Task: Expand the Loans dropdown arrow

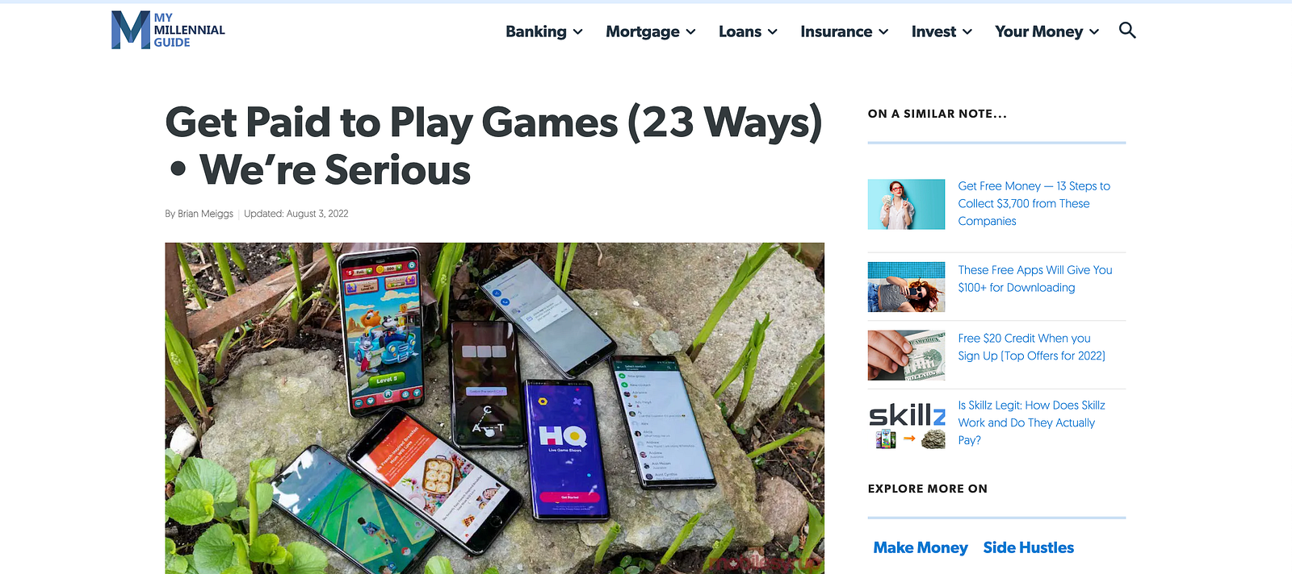Action: (773, 32)
